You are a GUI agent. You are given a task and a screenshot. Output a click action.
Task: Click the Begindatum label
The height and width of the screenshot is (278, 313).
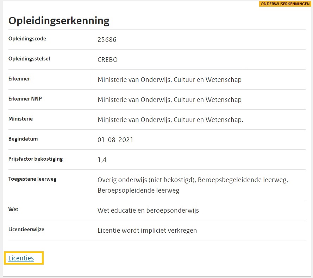pyautogui.click(x=23, y=139)
